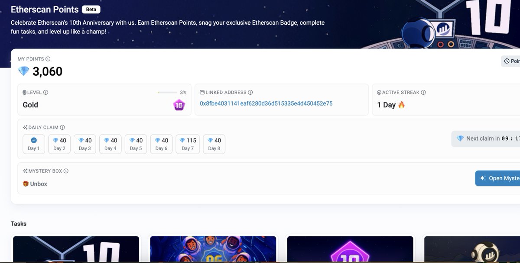Click the Points history button
Image resolution: width=520 pixels, height=263 pixels.
510,61
